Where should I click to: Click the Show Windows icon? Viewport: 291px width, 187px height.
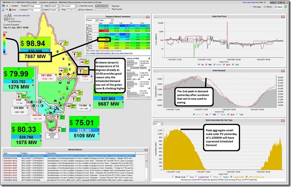point(79,10)
